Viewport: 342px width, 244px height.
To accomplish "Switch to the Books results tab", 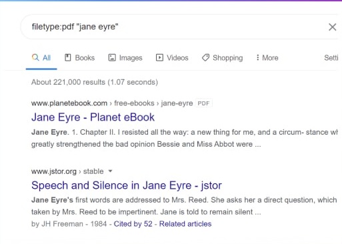I will pyautogui.click(x=79, y=58).
